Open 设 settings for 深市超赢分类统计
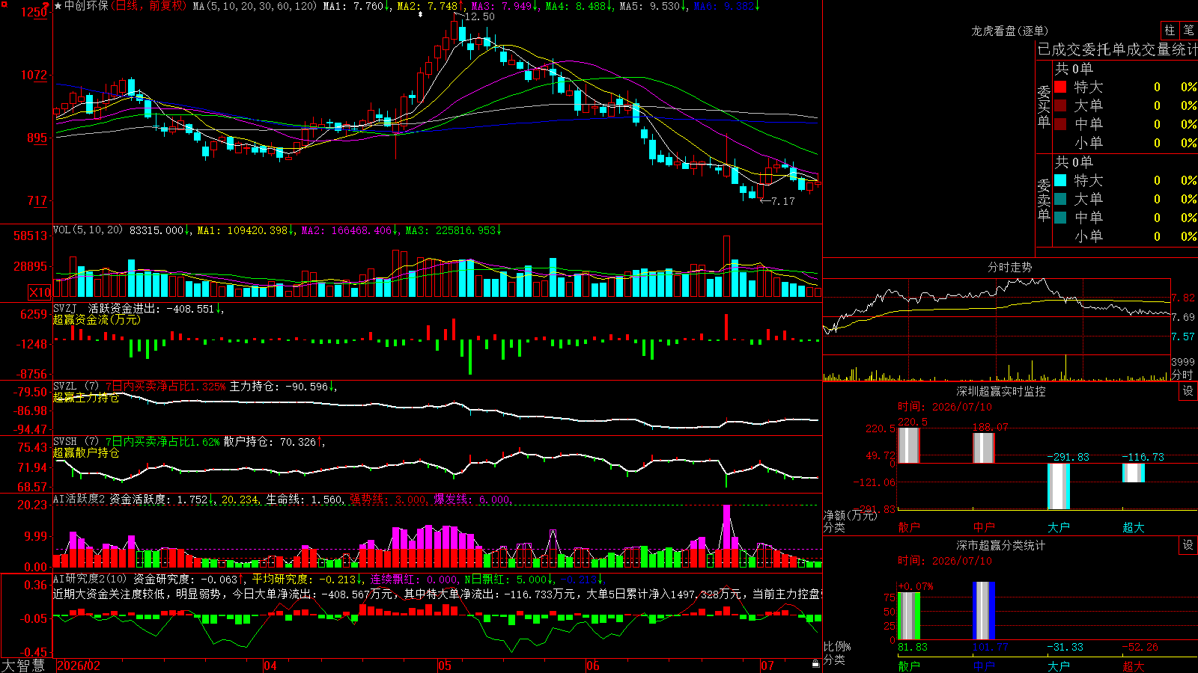Image resolution: width=1198 pixels, height=673 pixels. (x=1188, y=545)
